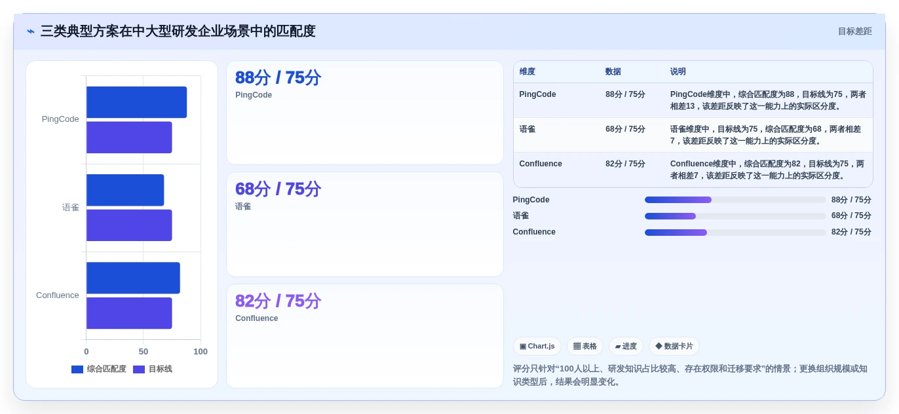Open the 语雀 68分 / 75分 data card
This screenshot has width=899, height=414.
[x=365, y=224]
